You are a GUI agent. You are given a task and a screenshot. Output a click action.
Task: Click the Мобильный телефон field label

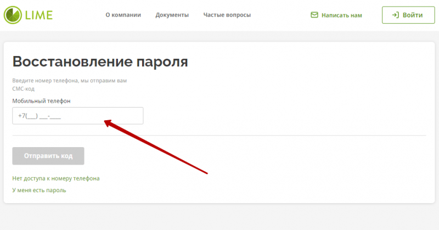[x=41, y=101]
